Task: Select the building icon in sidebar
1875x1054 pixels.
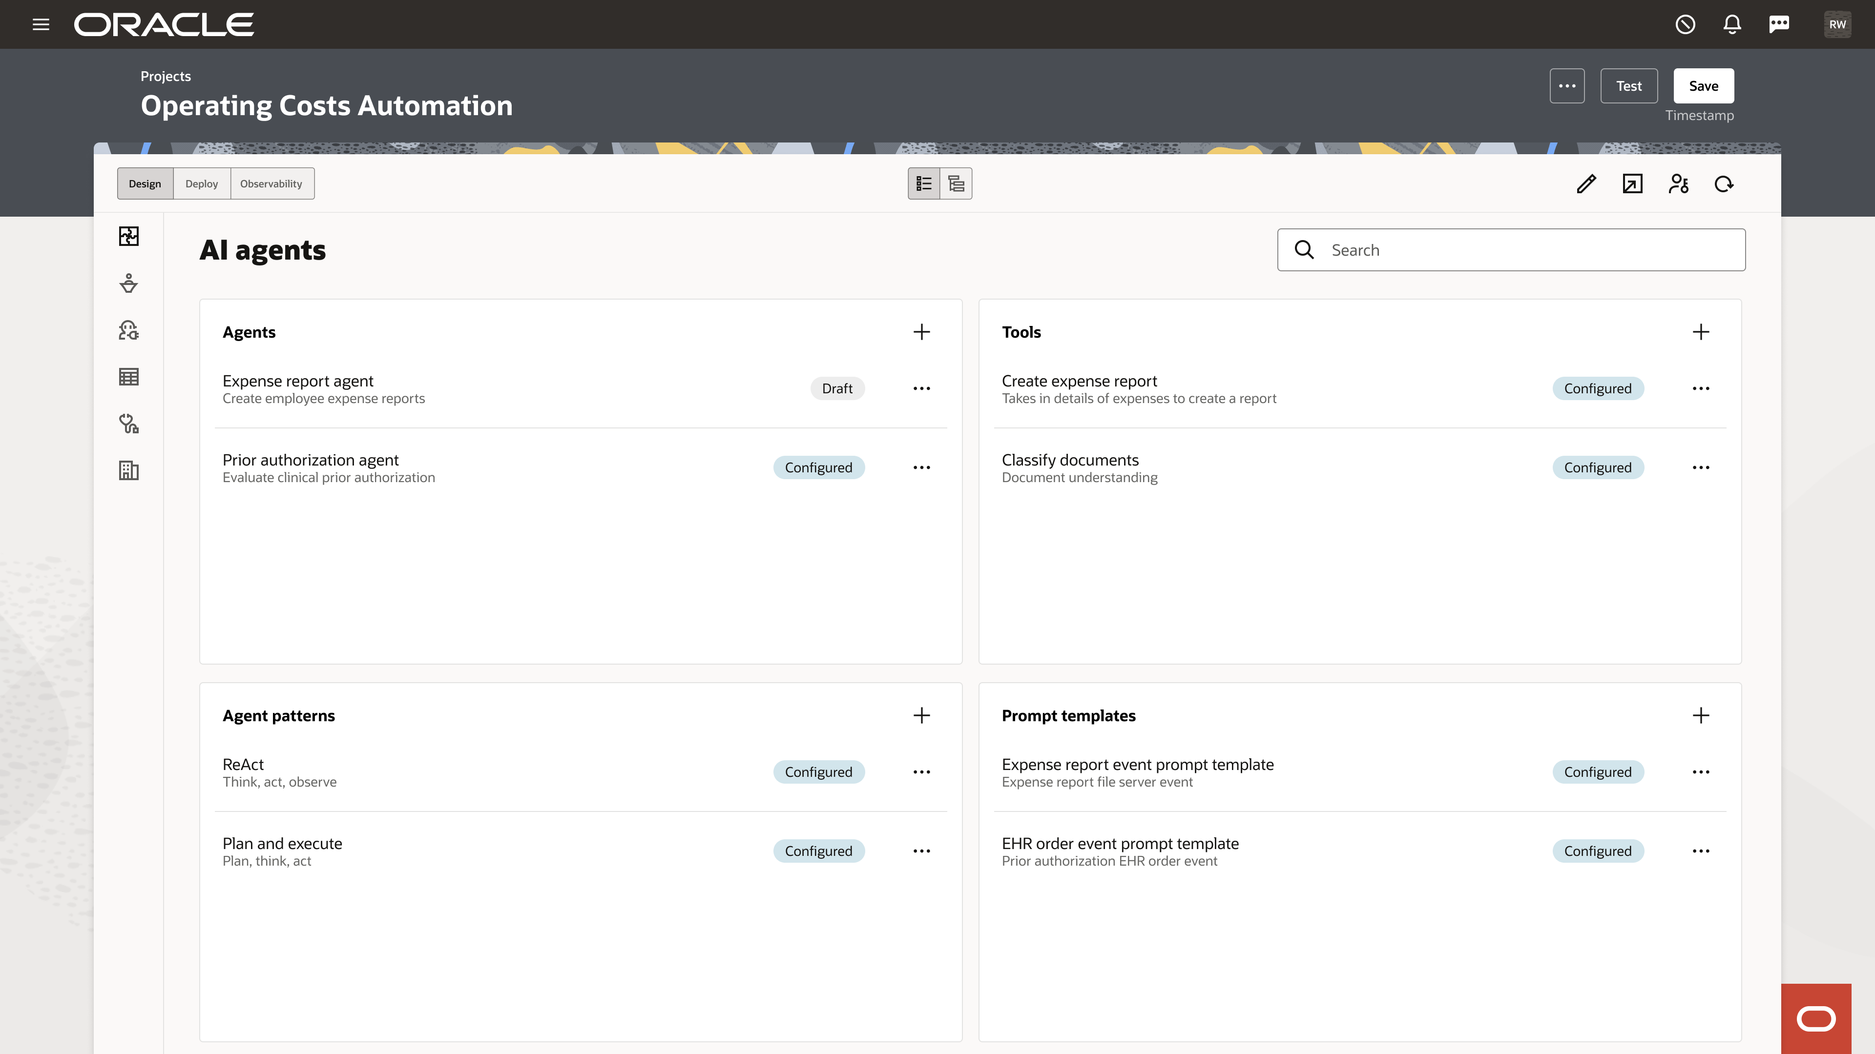Action: 129,470
